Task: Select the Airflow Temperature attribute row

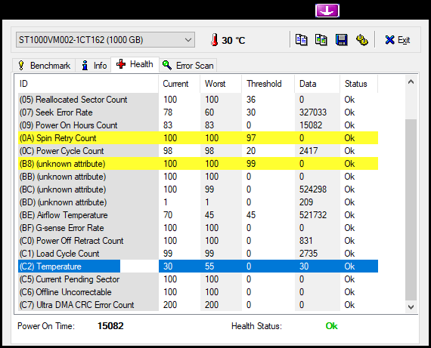Action: click(x=198, y=215)
